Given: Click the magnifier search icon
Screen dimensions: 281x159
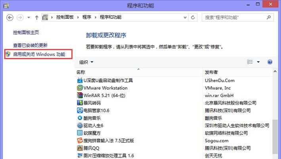Looking at the screenshot, I should click(x=268, y=17).
